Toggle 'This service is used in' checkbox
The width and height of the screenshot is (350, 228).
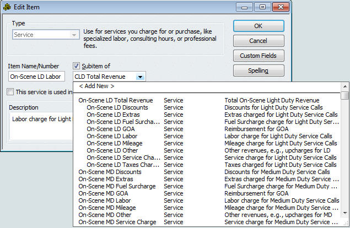[x=10, y=92]
